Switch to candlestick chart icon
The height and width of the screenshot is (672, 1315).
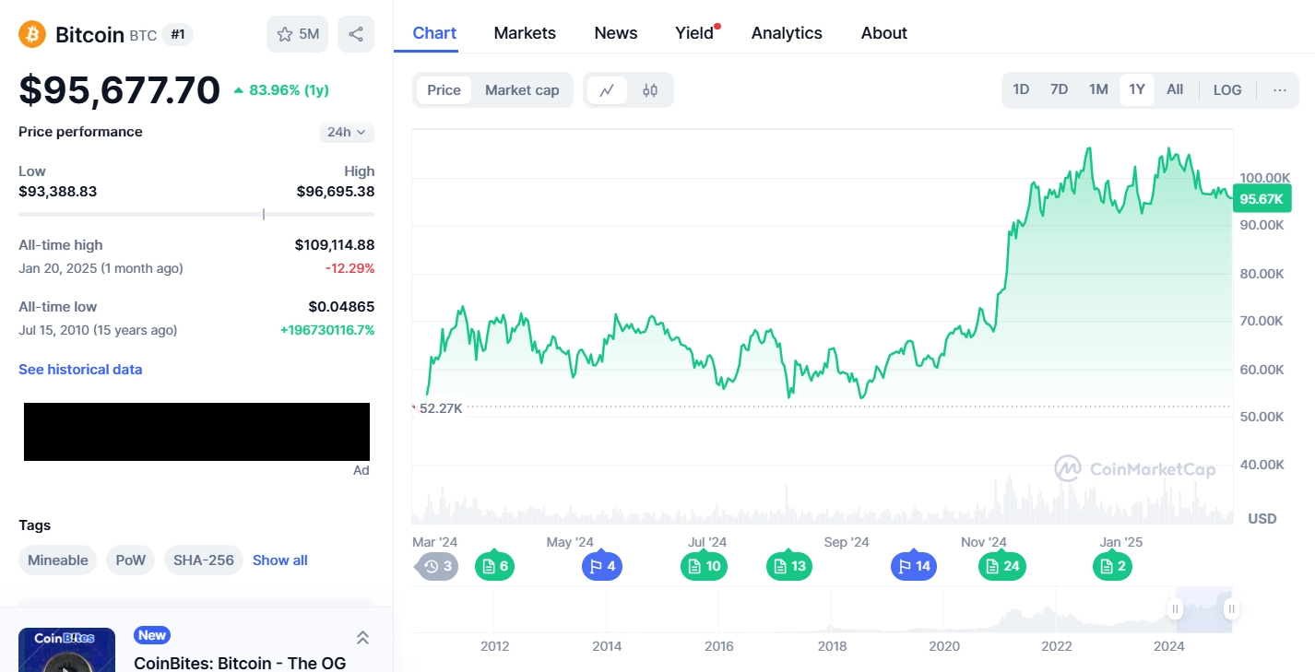coord(650,90)
